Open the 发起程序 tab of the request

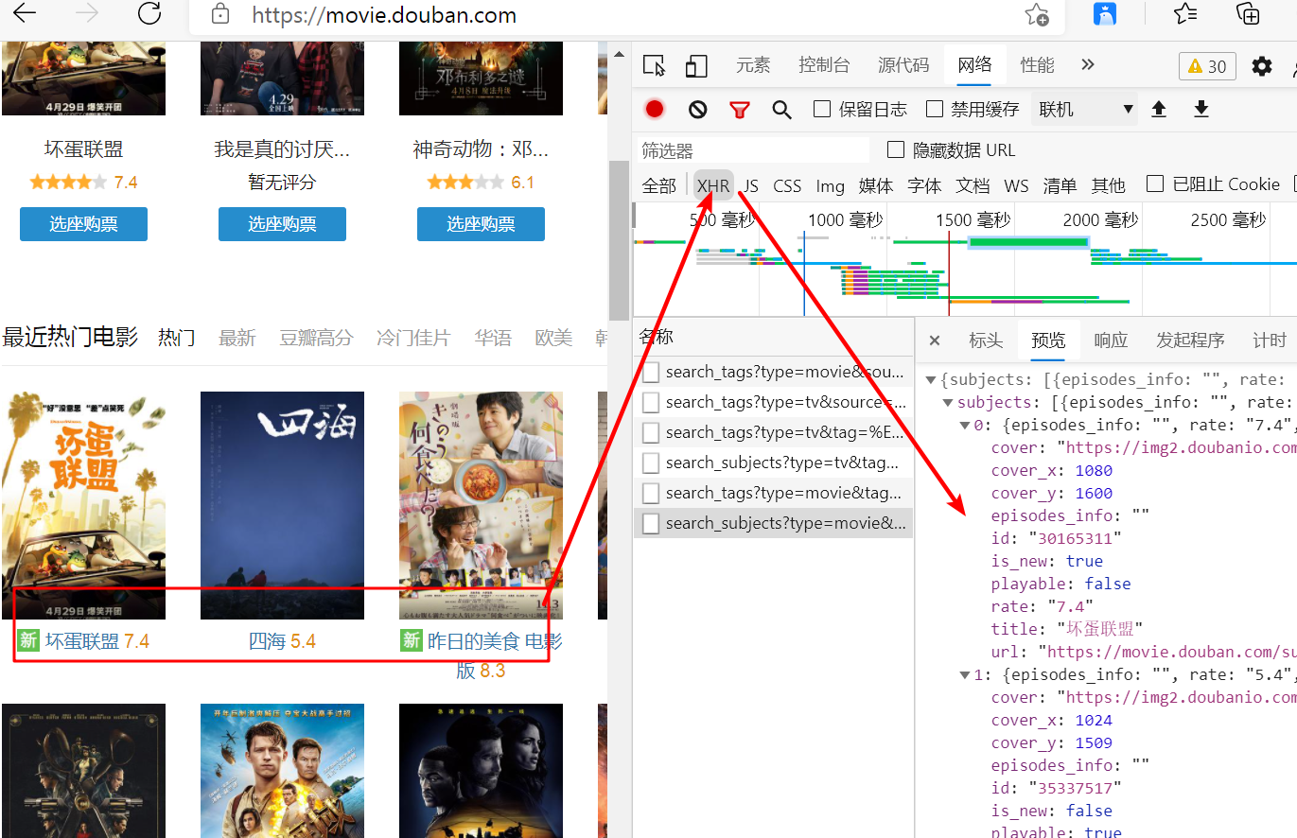[1190, 340]
